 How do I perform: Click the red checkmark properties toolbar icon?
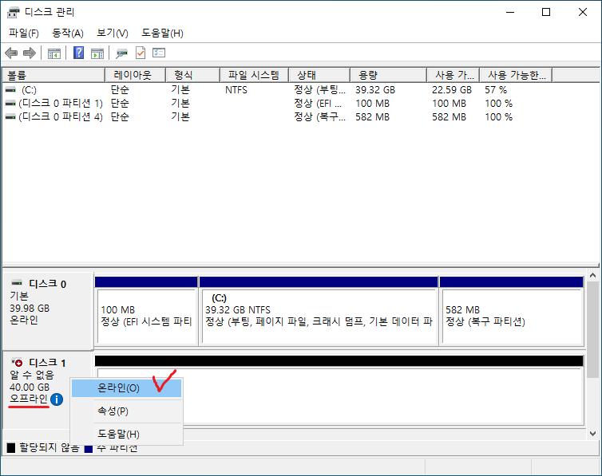coord(141,53)
